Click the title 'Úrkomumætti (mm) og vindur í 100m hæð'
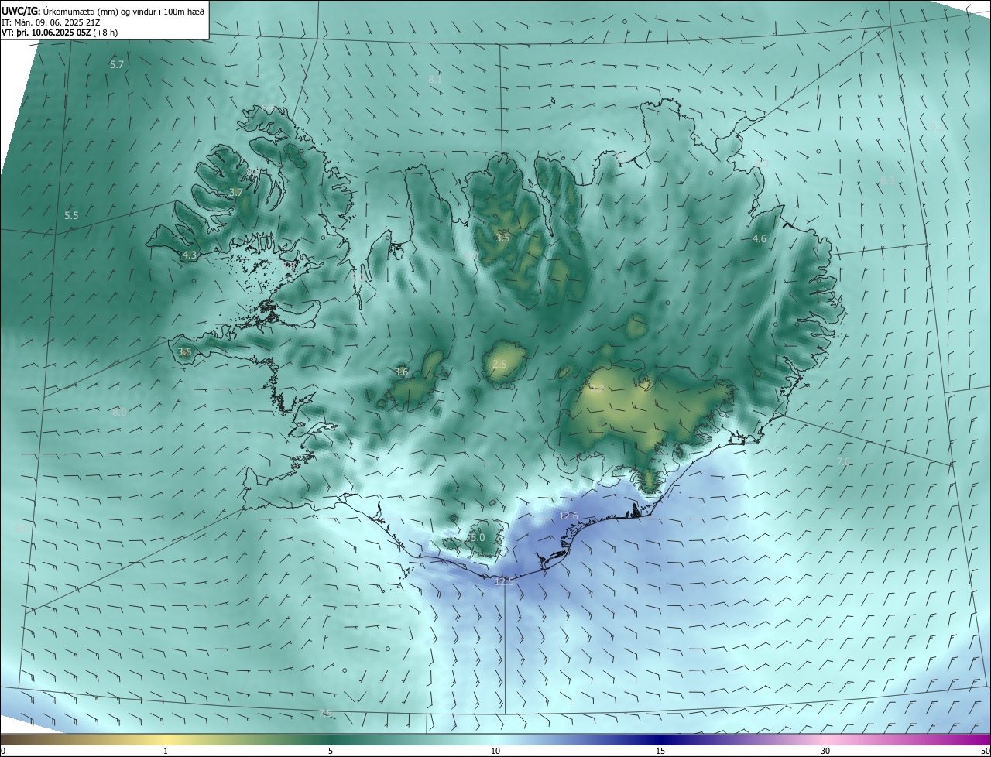 point(123,11)
